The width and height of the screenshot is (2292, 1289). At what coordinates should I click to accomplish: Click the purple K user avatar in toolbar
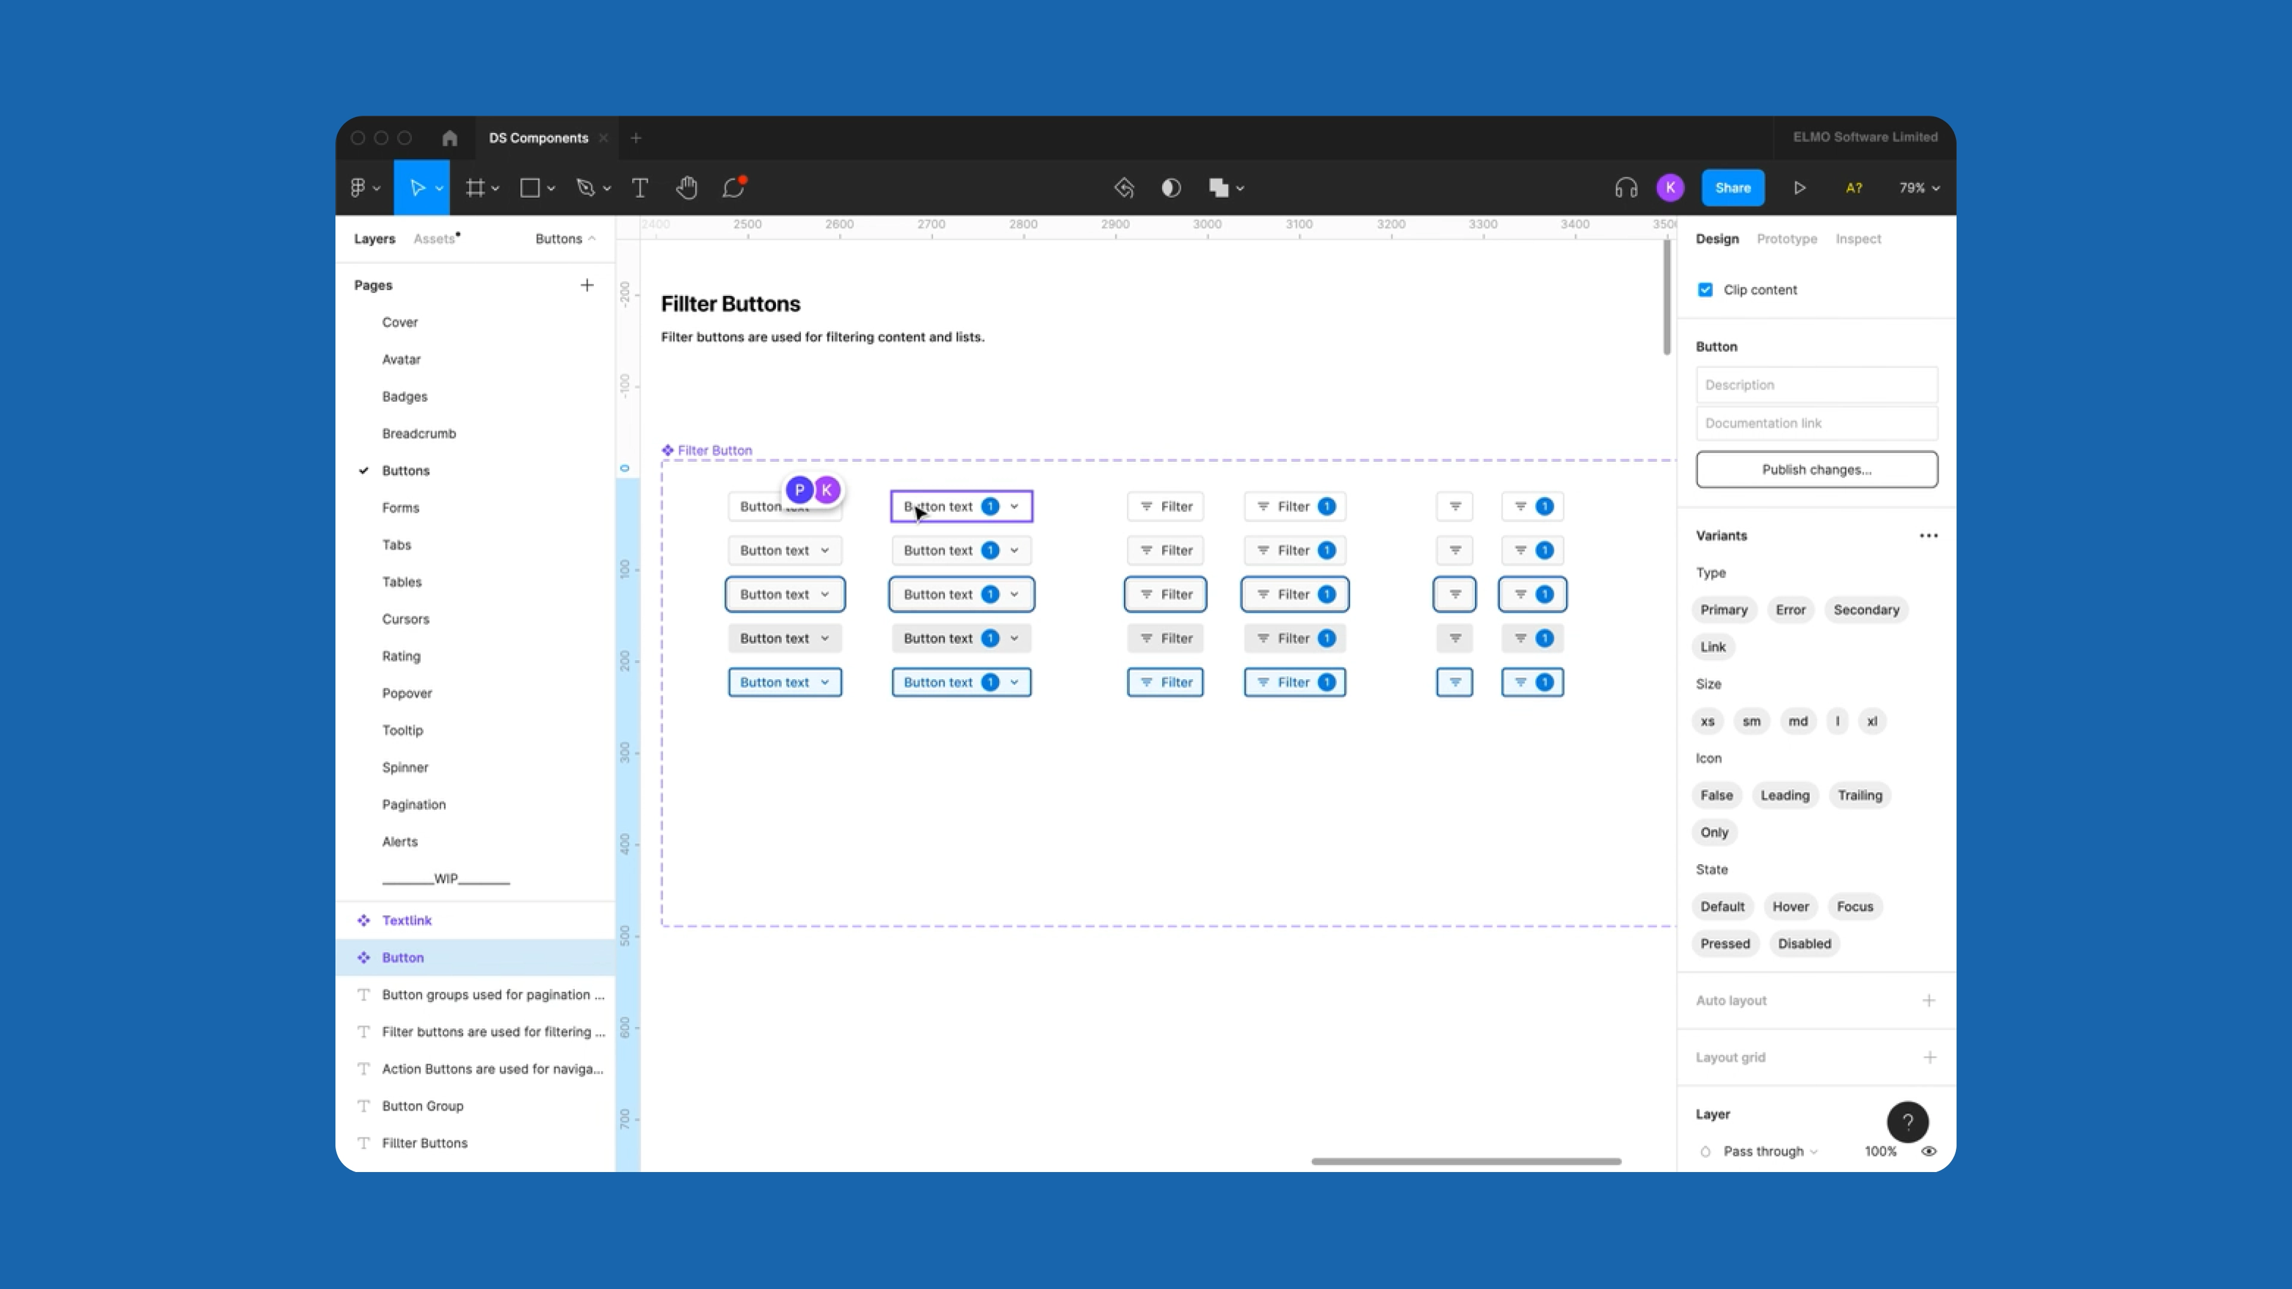tap(1670, 188)
